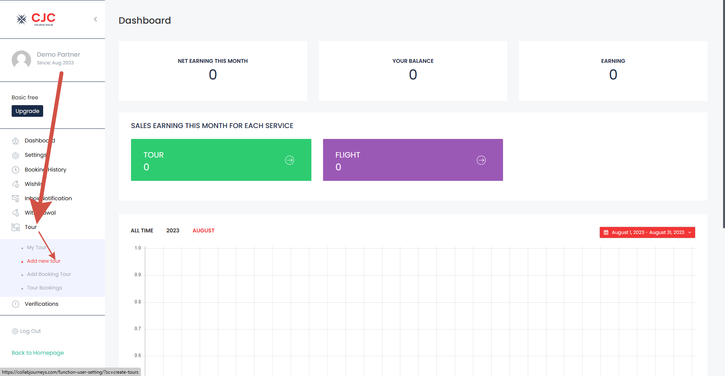Follow the Back to Homepage link
Image resolution: width=725 pixels, height=376 pixels.
pyautogui.click(x=38, y=353)
